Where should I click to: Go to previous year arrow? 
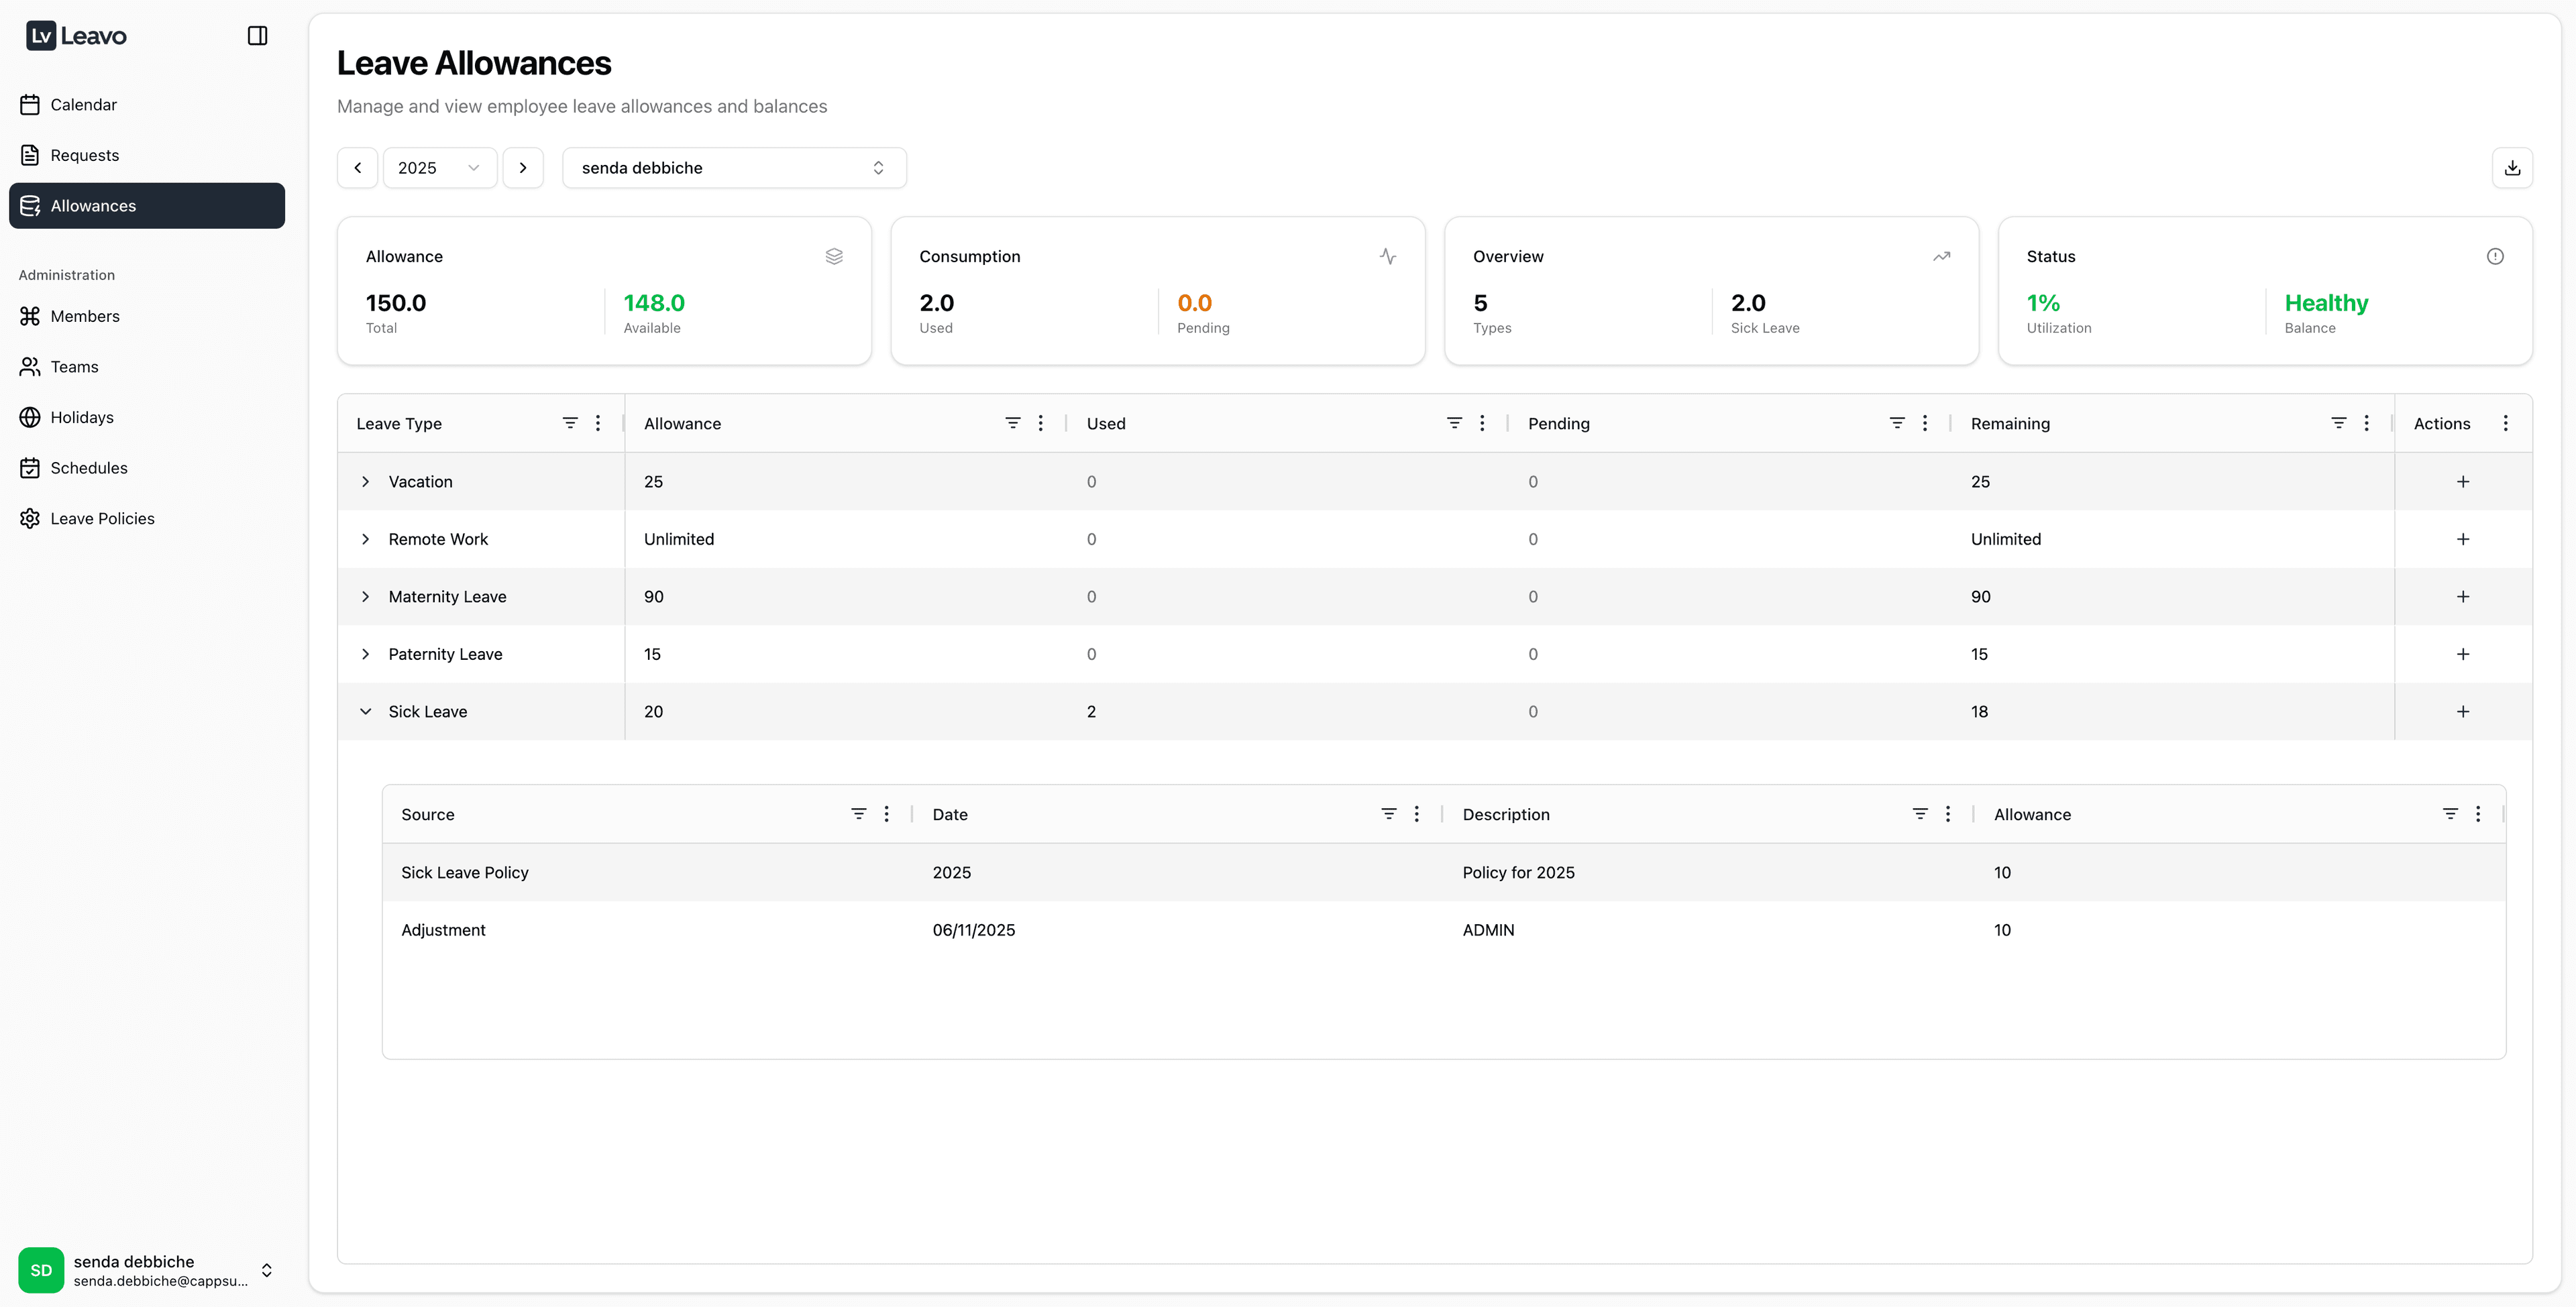tap(357, 168)
